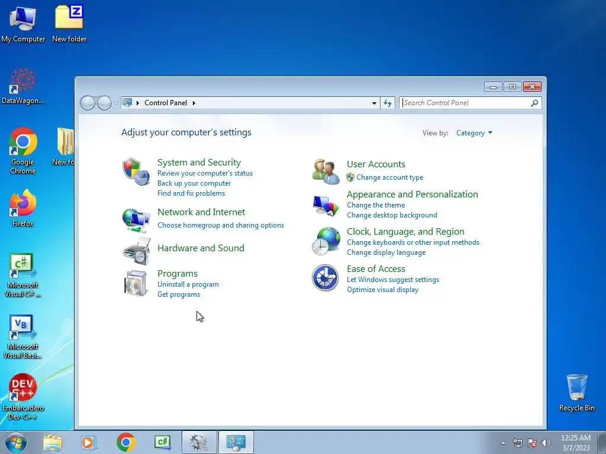Expand the arrow after Control Panel breadcrumb
The width and height of the screenshot is (606, 454).
click(194, 103)
